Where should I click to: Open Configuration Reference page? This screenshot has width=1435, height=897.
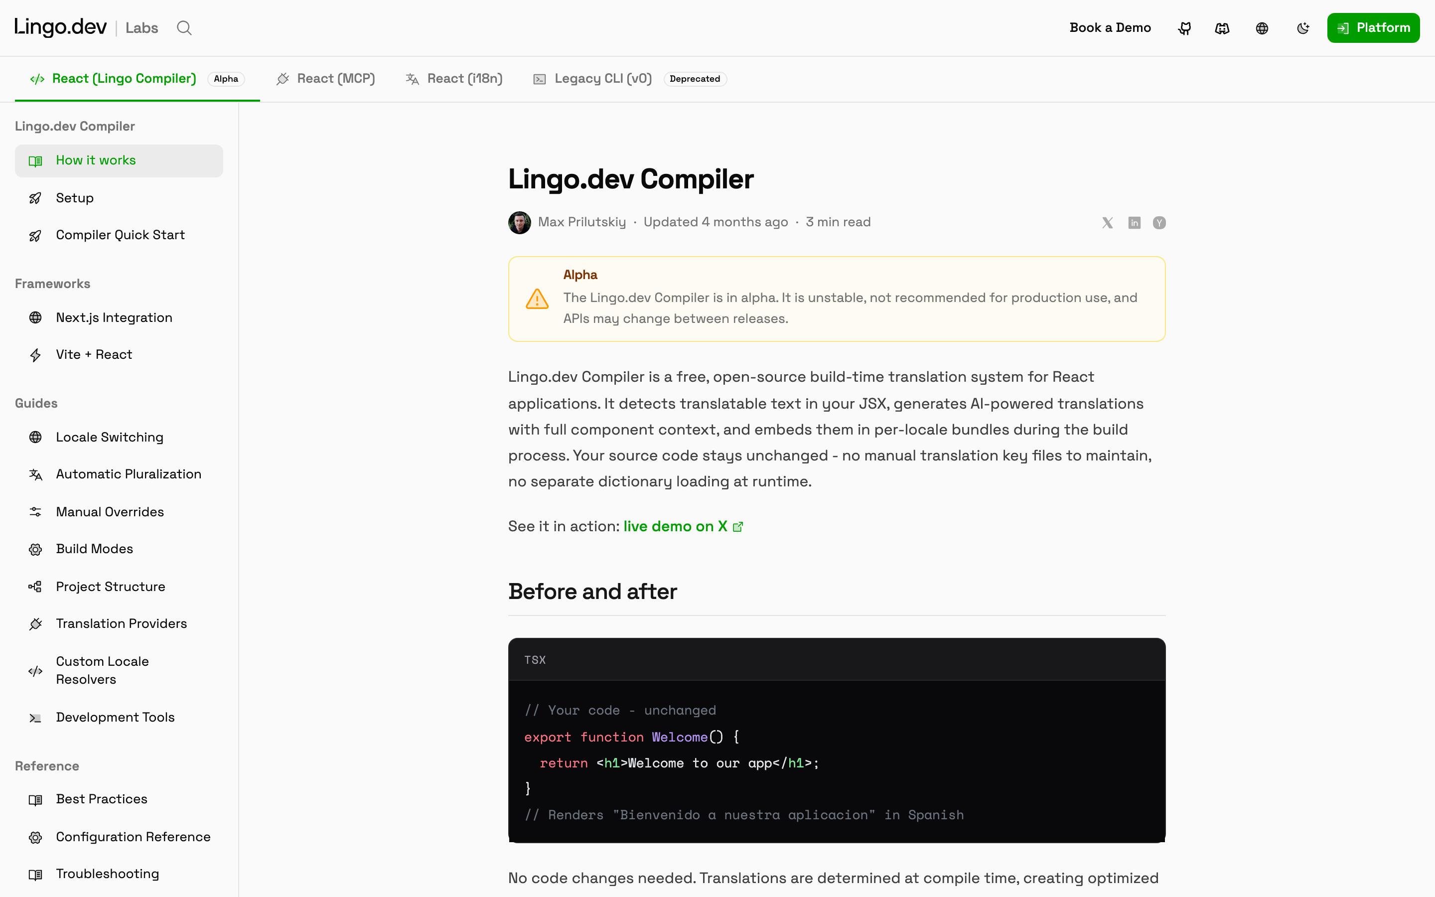[x=119, y=837]
